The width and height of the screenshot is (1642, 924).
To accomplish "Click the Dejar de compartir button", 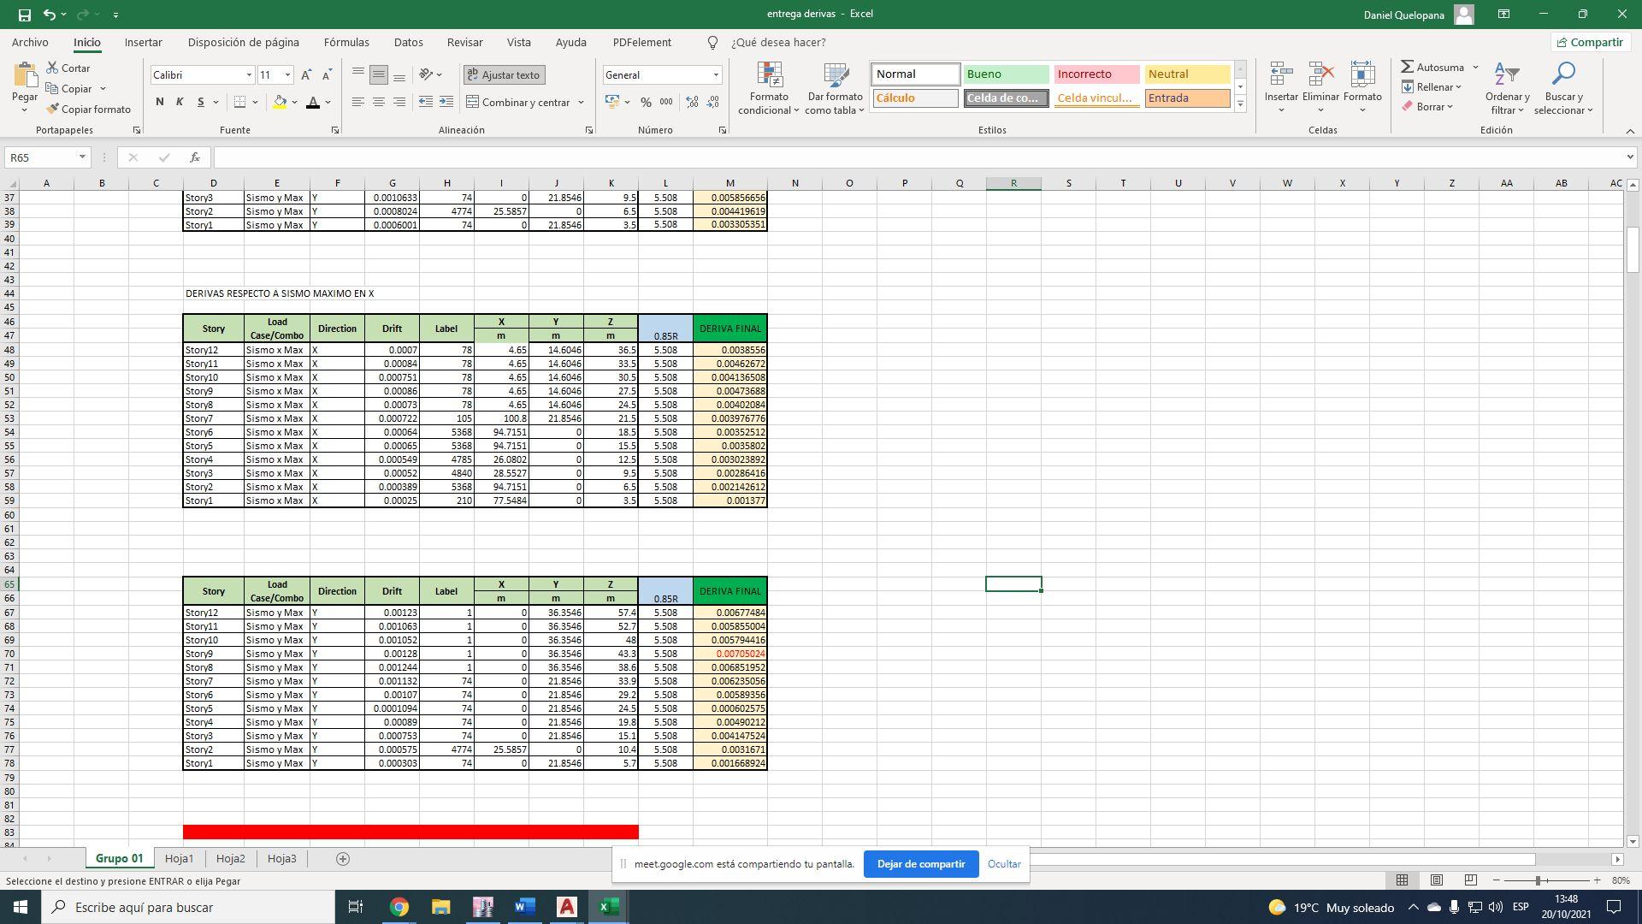I will click(920, 864).
